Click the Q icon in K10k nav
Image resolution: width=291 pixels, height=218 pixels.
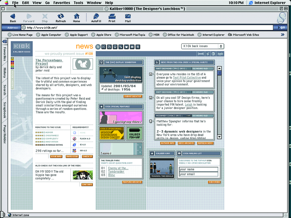138,47
